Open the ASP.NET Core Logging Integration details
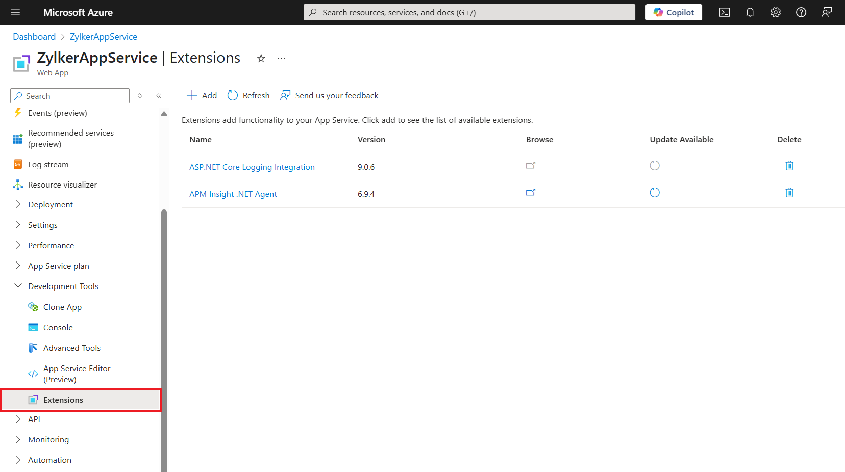The image size is (845, 472). [x=252, y=167]
